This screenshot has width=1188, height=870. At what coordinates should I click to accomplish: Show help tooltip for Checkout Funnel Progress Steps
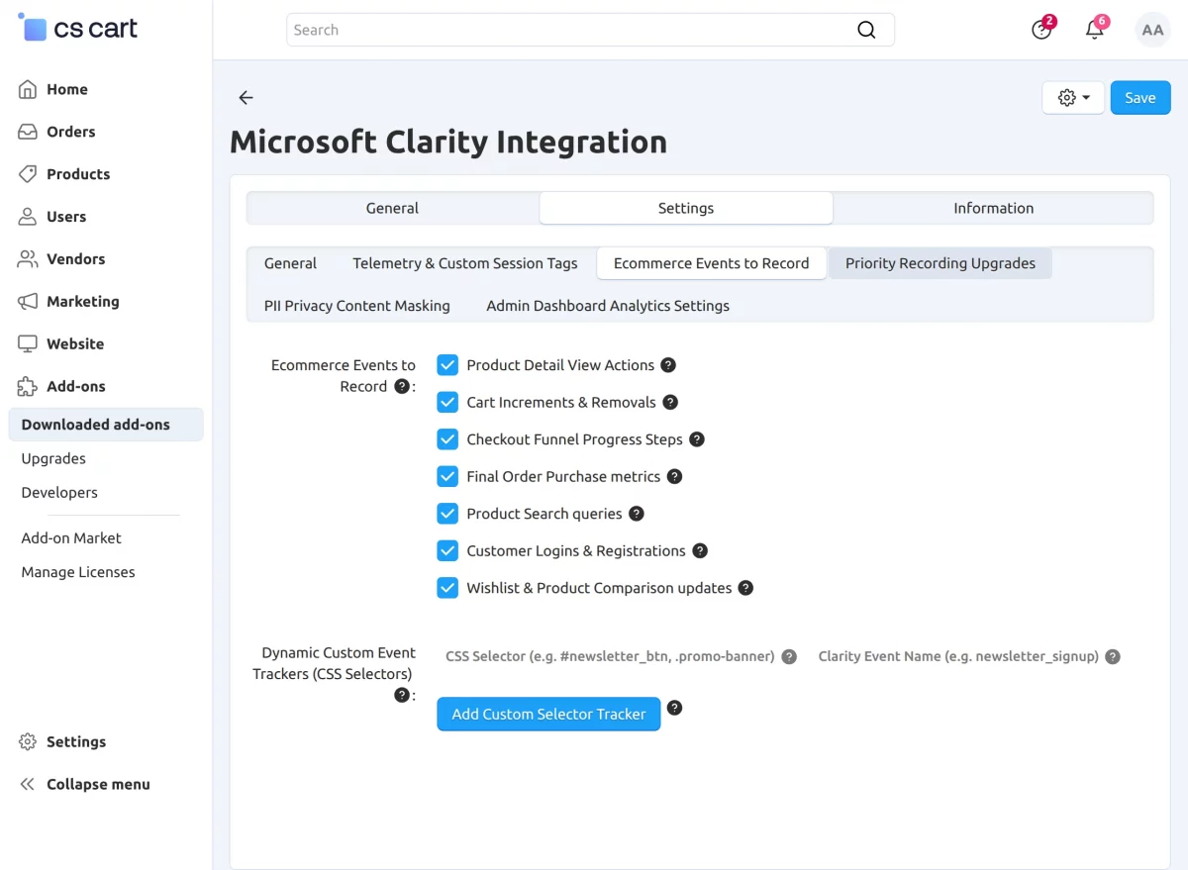697,439
